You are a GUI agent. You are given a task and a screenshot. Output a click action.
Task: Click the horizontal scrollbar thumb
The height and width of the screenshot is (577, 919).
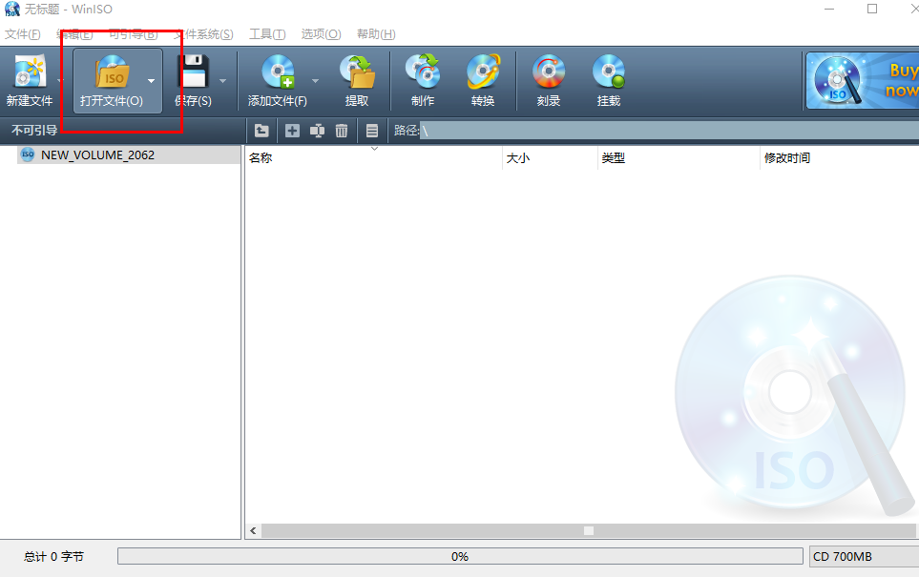pos(589,530)
